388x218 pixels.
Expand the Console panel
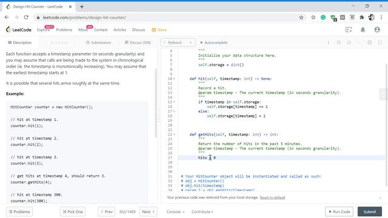(x=175, y=212)
